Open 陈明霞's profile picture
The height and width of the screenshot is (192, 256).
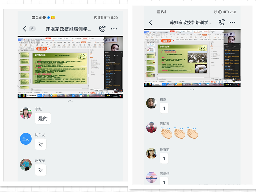151,127
